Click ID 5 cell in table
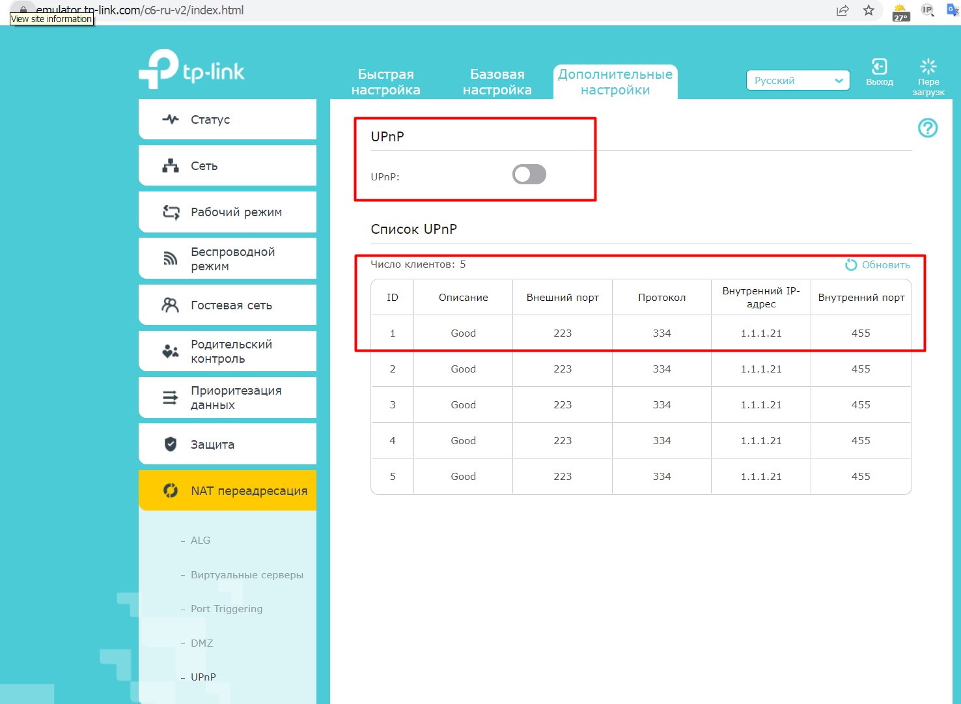This screenshot has width=961, height=704. pyautogui.click(x=393, y=477)
